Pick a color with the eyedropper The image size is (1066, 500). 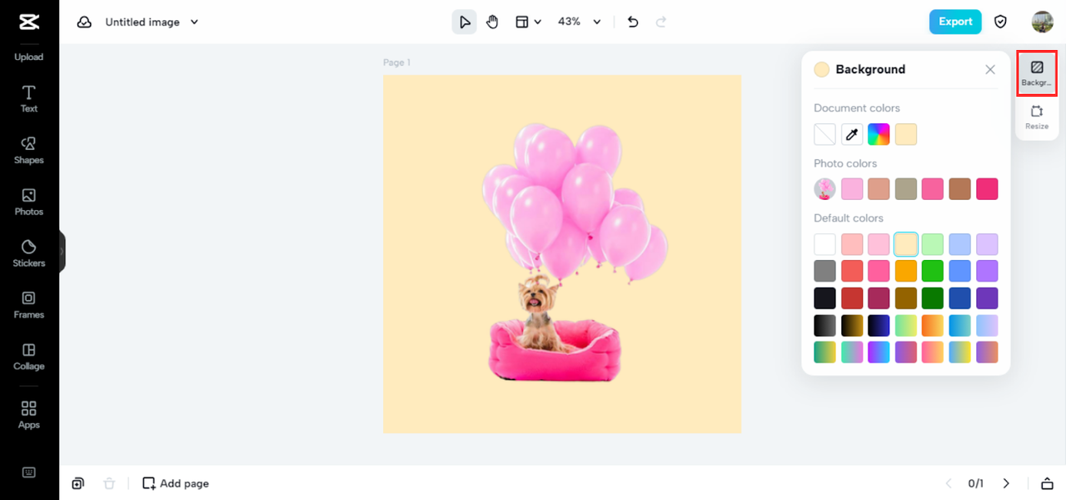pos(852,134)
